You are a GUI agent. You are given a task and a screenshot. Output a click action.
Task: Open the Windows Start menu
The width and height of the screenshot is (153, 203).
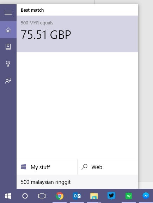8,196
